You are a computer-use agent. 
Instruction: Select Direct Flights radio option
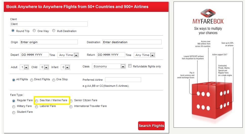point(32,80)
